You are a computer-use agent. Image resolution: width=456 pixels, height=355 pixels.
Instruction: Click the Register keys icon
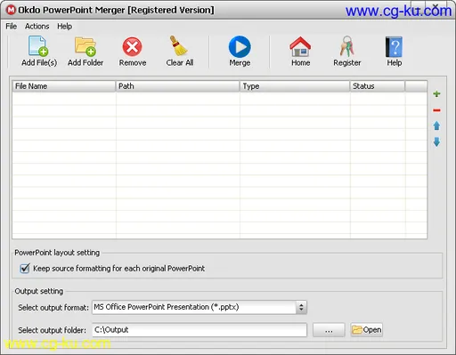tap(346, 46)
